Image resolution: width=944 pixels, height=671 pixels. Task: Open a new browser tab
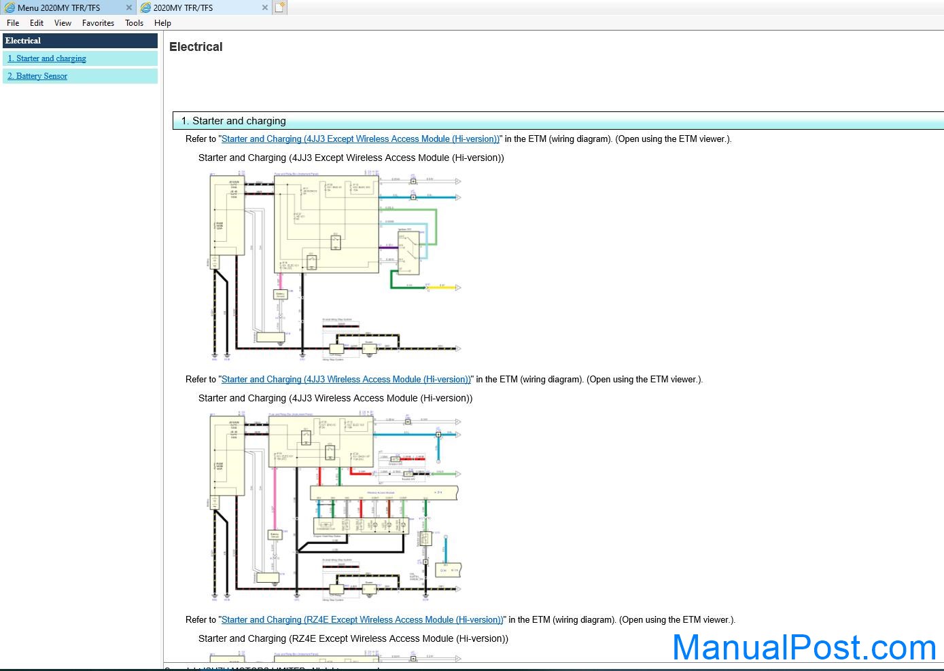(280, 7)
